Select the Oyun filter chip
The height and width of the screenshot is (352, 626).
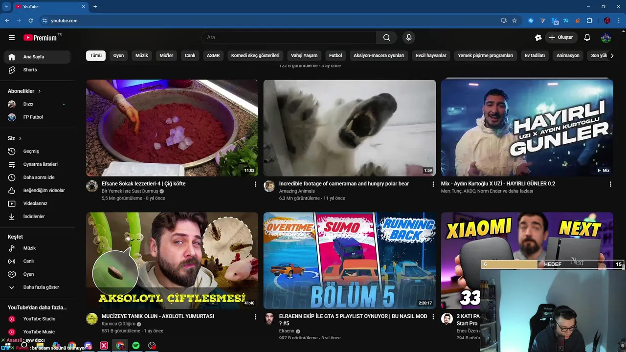click(118, 56)
